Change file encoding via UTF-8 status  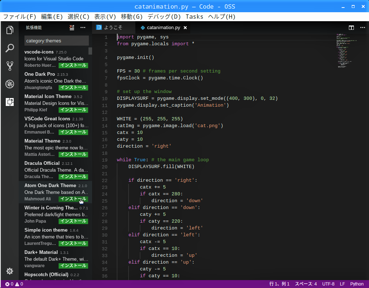tap(328, 284)
